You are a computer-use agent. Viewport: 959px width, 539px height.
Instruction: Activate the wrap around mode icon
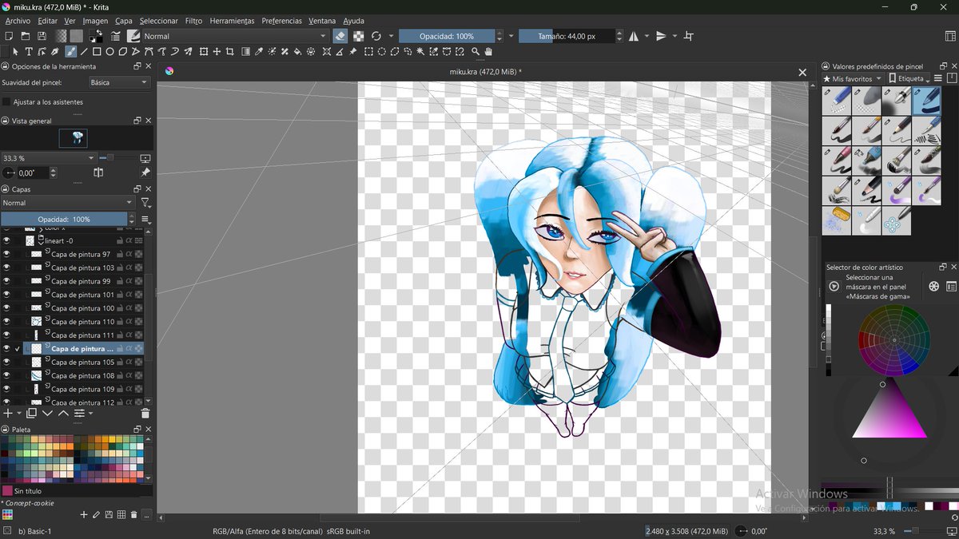pos(689,36)
